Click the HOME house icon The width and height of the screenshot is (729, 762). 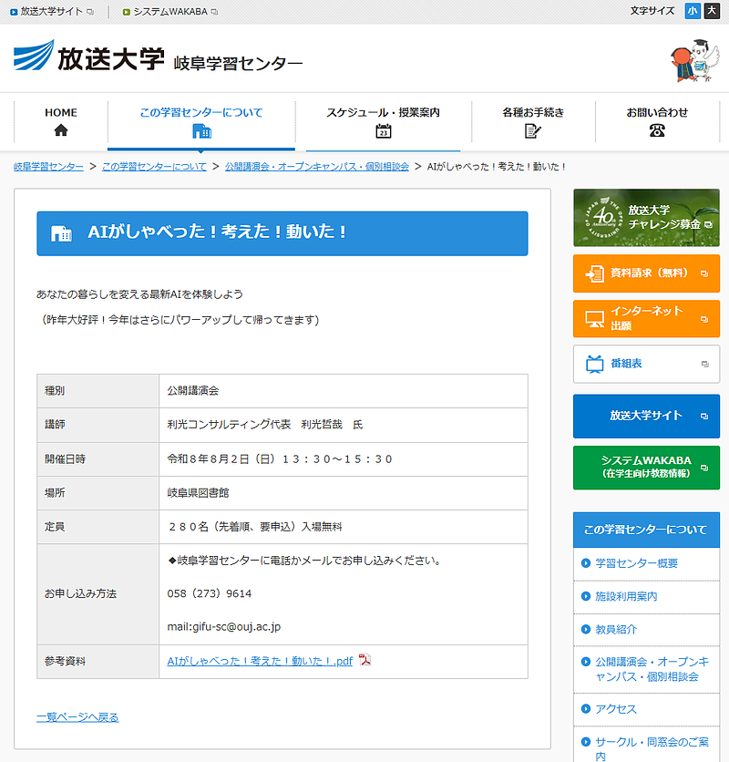(x=61, y=130)
